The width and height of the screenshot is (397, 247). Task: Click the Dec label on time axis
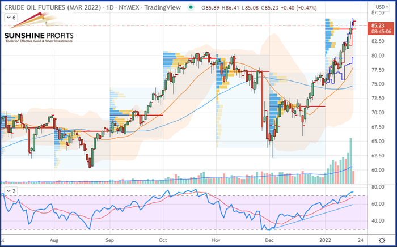pyautogui.click(x=269, y=240)
